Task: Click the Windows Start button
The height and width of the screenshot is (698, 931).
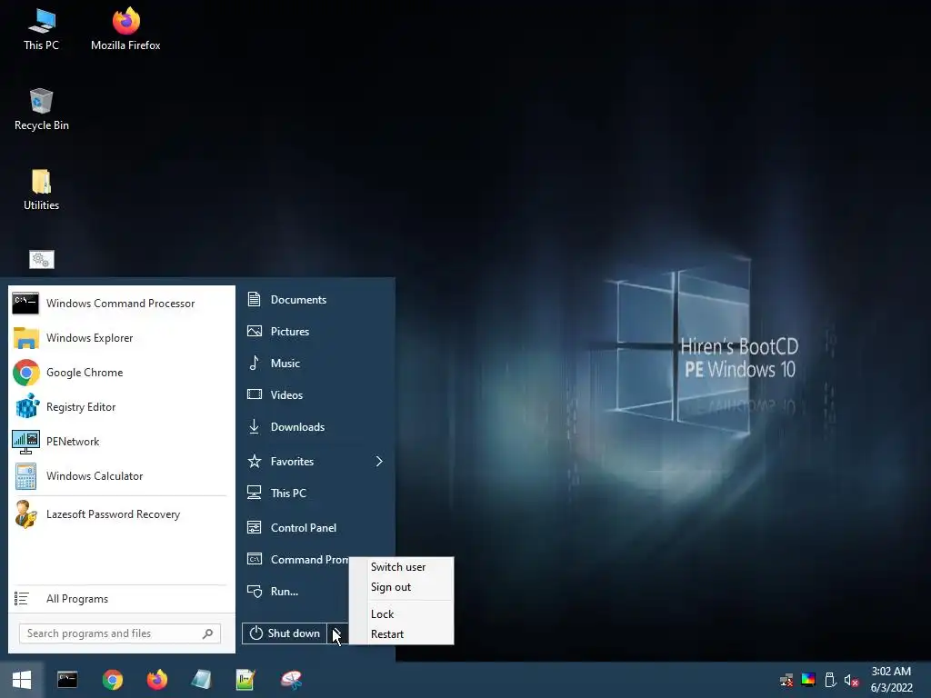Action: (x=22, y=680)
